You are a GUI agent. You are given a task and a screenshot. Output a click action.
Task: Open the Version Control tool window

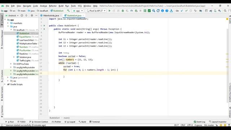click(39, 122)
